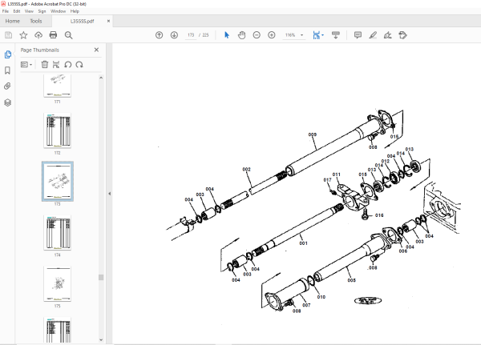The image size is (481, 345).
Task: Choose the Hand pan tool
Action: coord(242,35)
